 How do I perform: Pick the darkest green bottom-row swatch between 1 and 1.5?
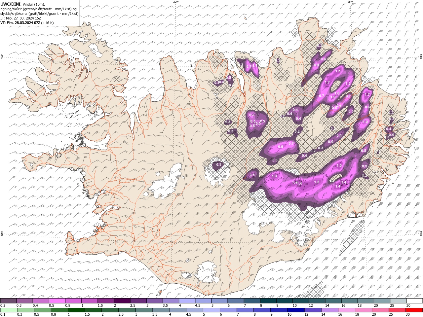(x=76, y=310)
